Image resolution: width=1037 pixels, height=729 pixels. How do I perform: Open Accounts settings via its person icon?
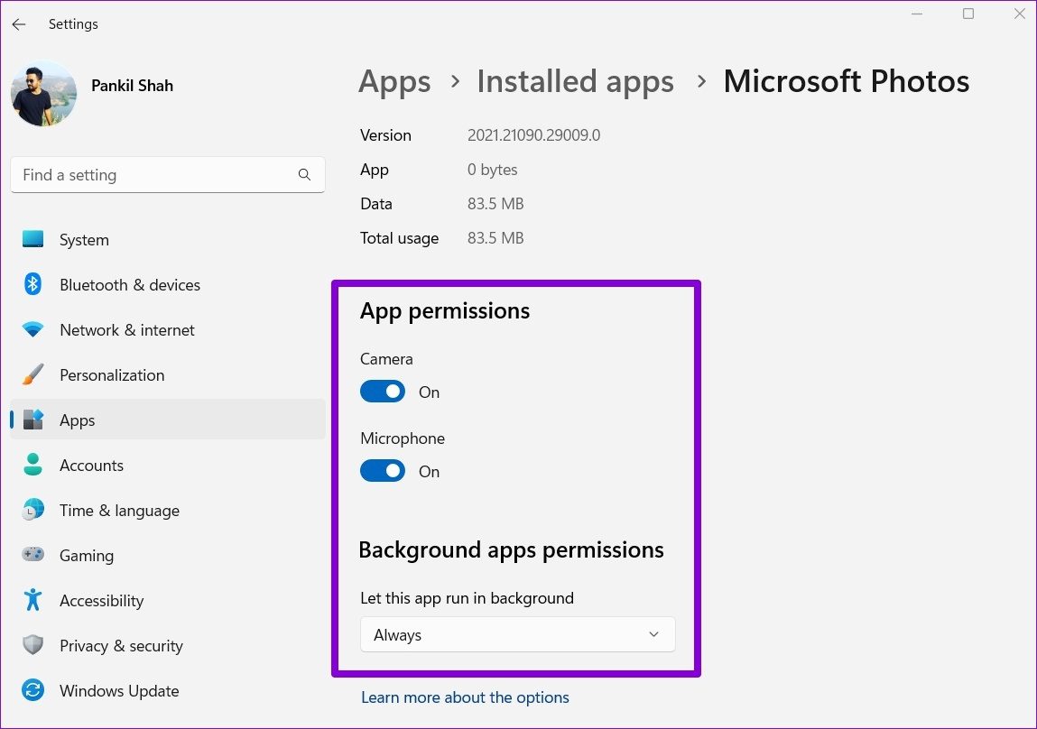click(x=32, y=465)
